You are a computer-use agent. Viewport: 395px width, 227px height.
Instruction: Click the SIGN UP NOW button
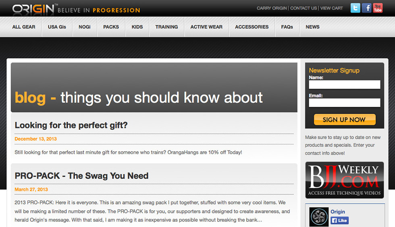344,119
